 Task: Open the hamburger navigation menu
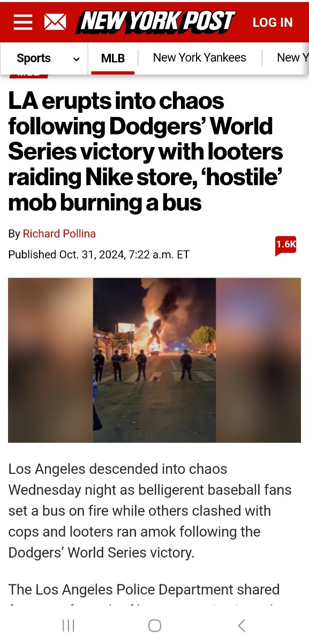(x=22, y=22)
